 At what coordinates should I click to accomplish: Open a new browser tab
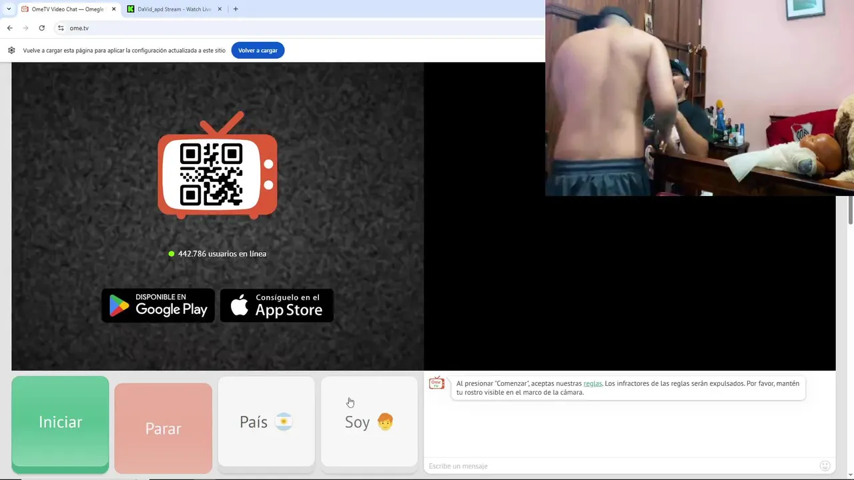coord(236,9)
